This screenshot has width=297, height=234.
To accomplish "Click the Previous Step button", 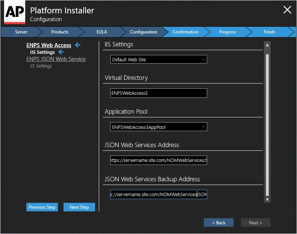I will click(42, 207).
